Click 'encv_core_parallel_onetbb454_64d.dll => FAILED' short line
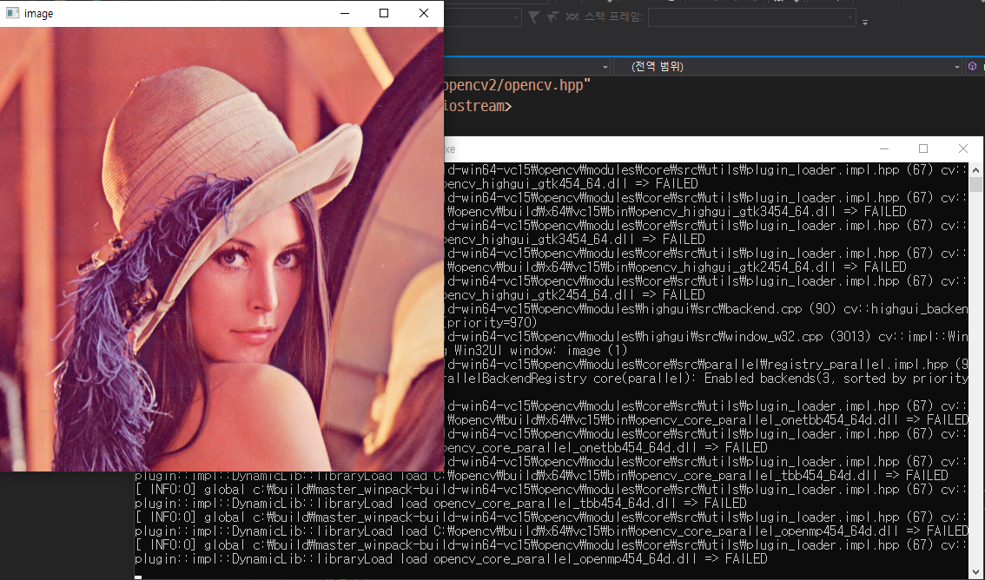This screenshot has width=985, height=580. click(605, 447)
